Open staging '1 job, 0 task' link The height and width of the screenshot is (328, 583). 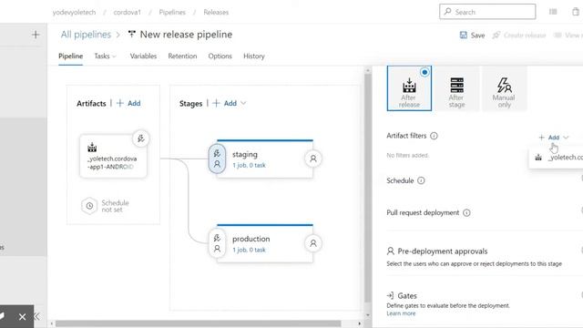249,165
